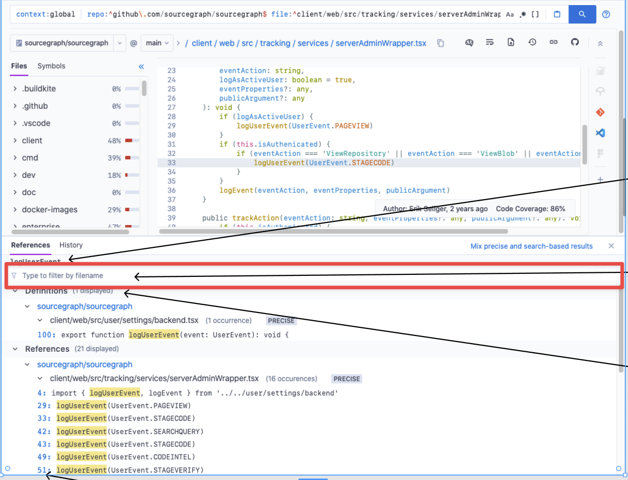The height and width of the screenshot is (480, 628).
Task: Click the orange git extension icon
Action: point(600,112)
